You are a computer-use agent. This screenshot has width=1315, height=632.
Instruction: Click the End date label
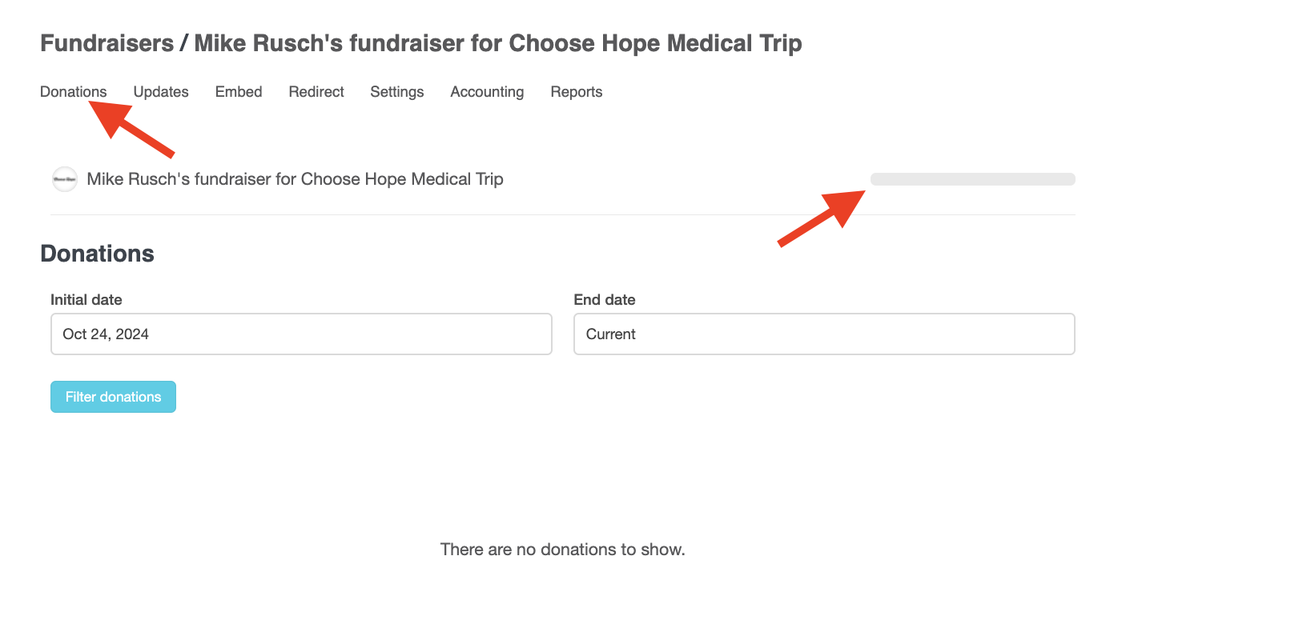pos(605,300)
